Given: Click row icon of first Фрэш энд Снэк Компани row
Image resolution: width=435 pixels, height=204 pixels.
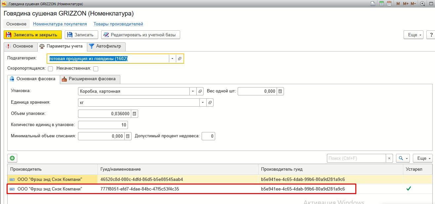Looking at the screenshot, I should pyautogui.click(x=12, y=179).
